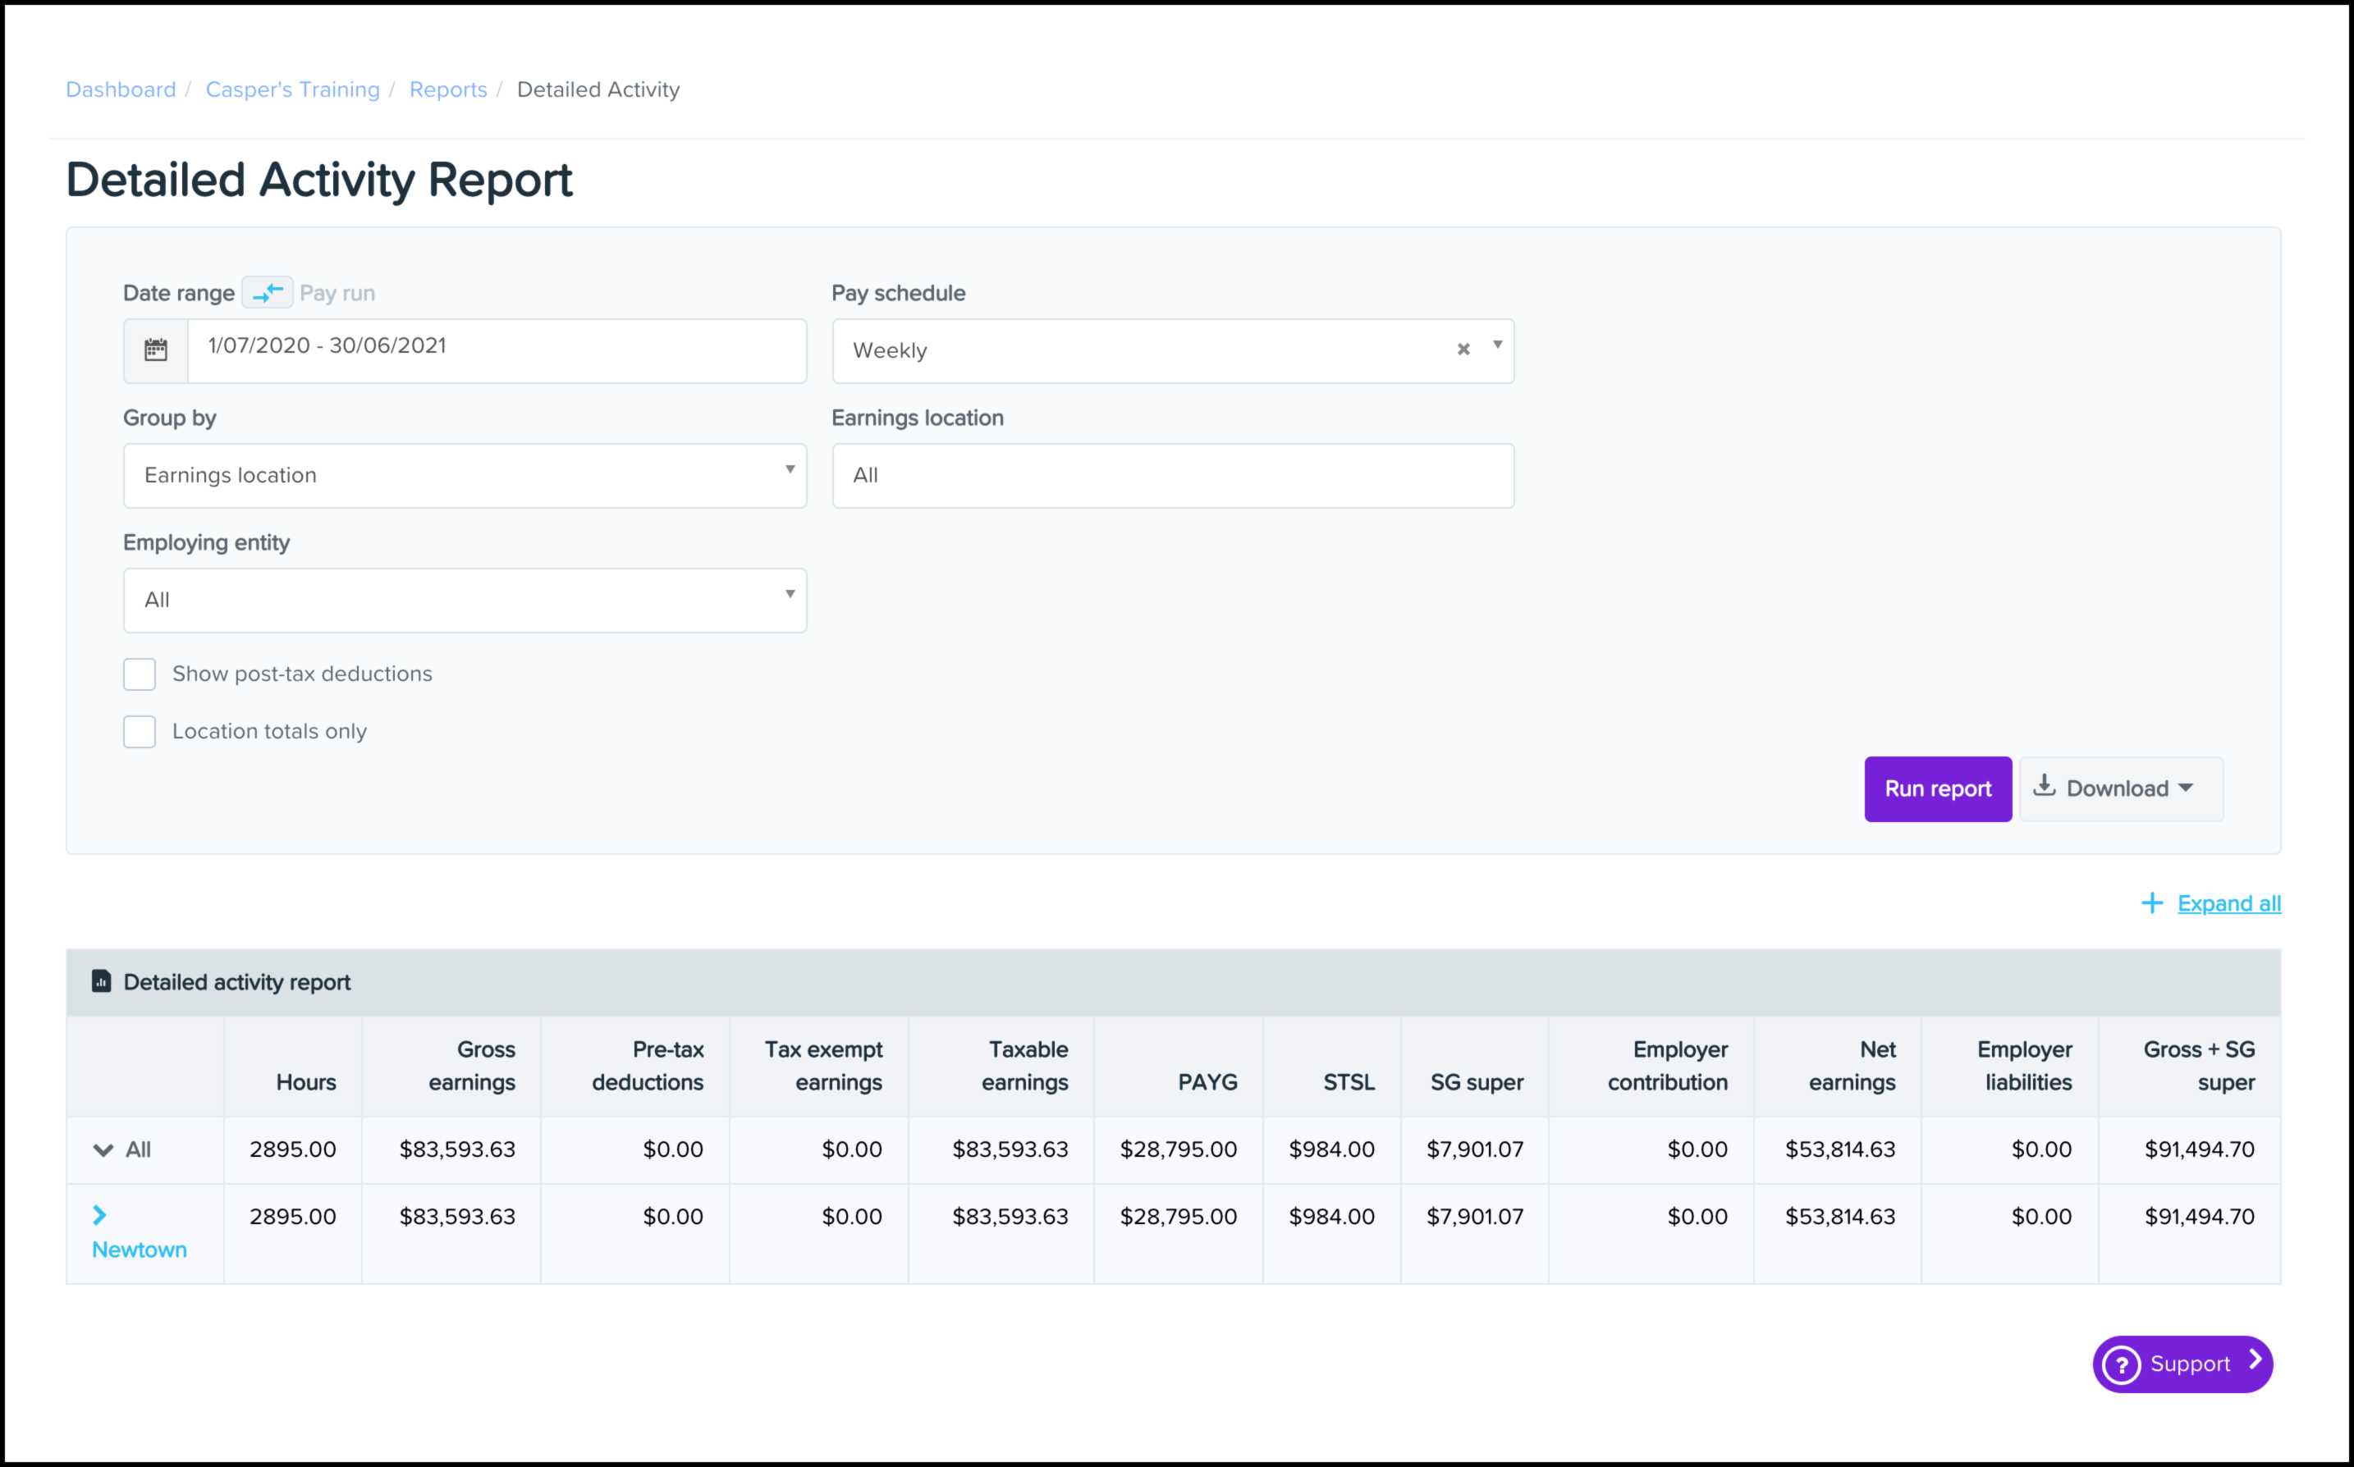Expand the Newtown row chevron
This screenshot has height=1467, width=2354.
coord(99,1215)
